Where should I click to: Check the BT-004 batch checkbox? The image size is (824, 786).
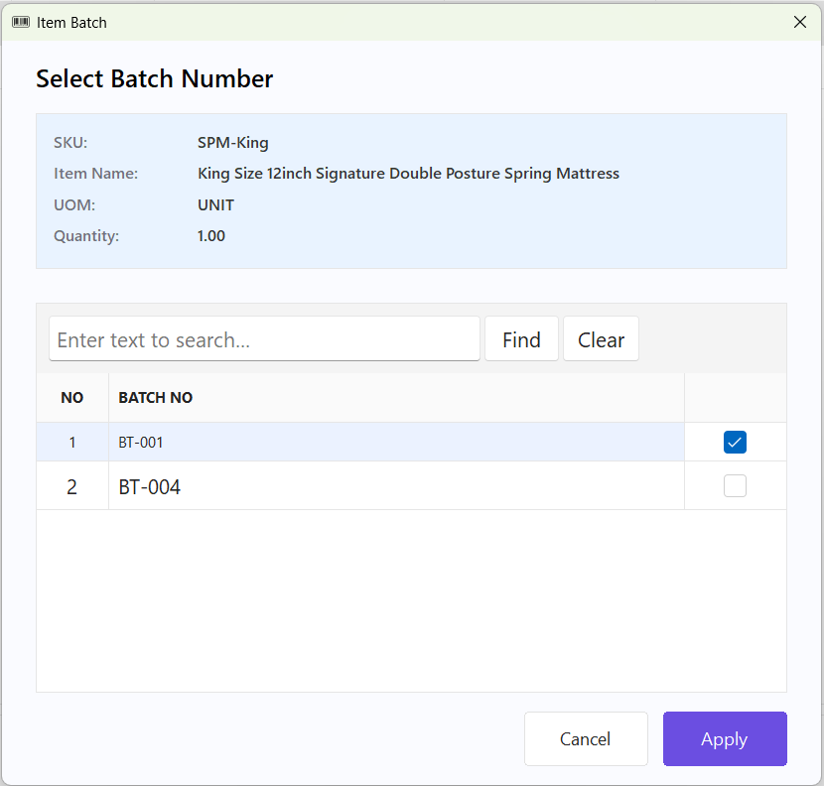coord(735,486)
